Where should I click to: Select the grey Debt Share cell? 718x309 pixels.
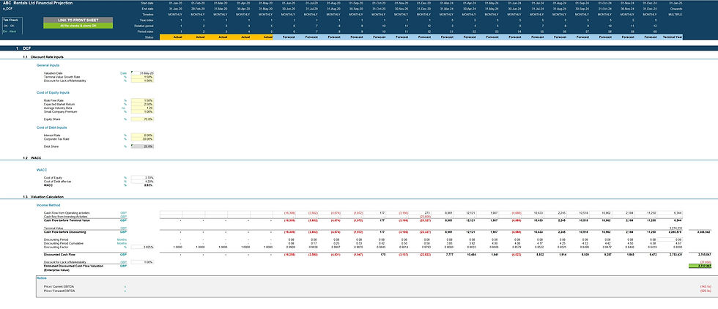[142, 146]
